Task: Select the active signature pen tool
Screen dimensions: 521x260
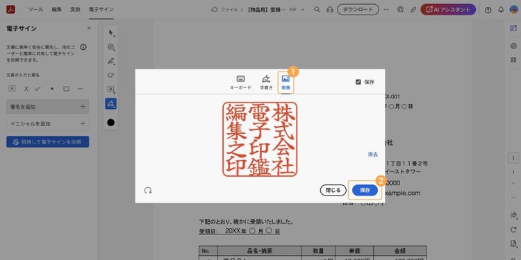Action: (x=111, y=103)
